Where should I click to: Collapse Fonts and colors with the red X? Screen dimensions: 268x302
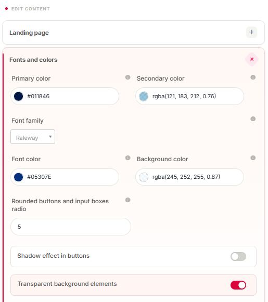252,59
